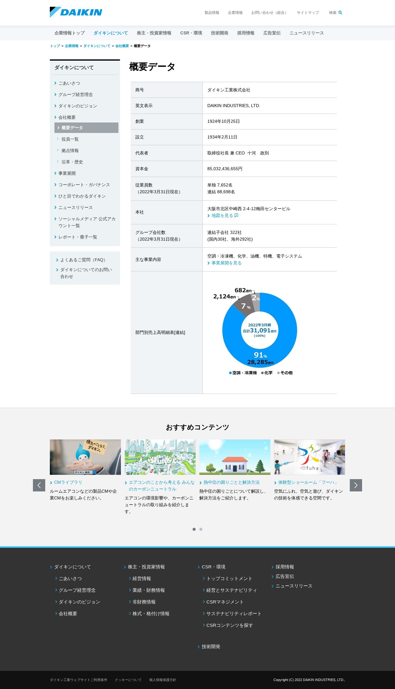Click the 地図を見る link

pyautogui.click(x=222, y=215)
